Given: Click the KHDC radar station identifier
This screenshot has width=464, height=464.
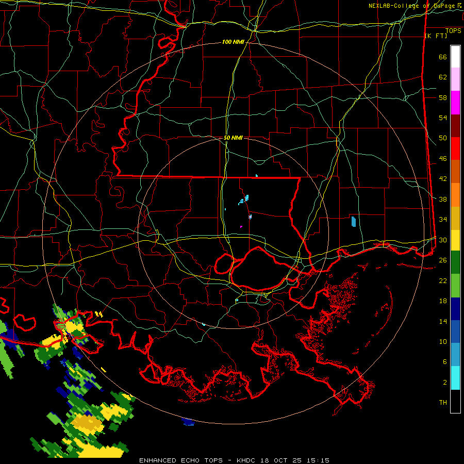Looking at the screenshot, I should coord(247,460).
